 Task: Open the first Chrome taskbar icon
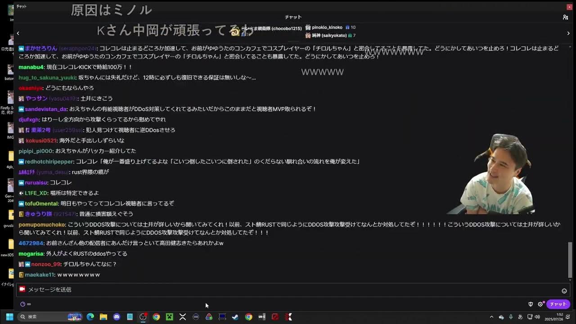156,317
